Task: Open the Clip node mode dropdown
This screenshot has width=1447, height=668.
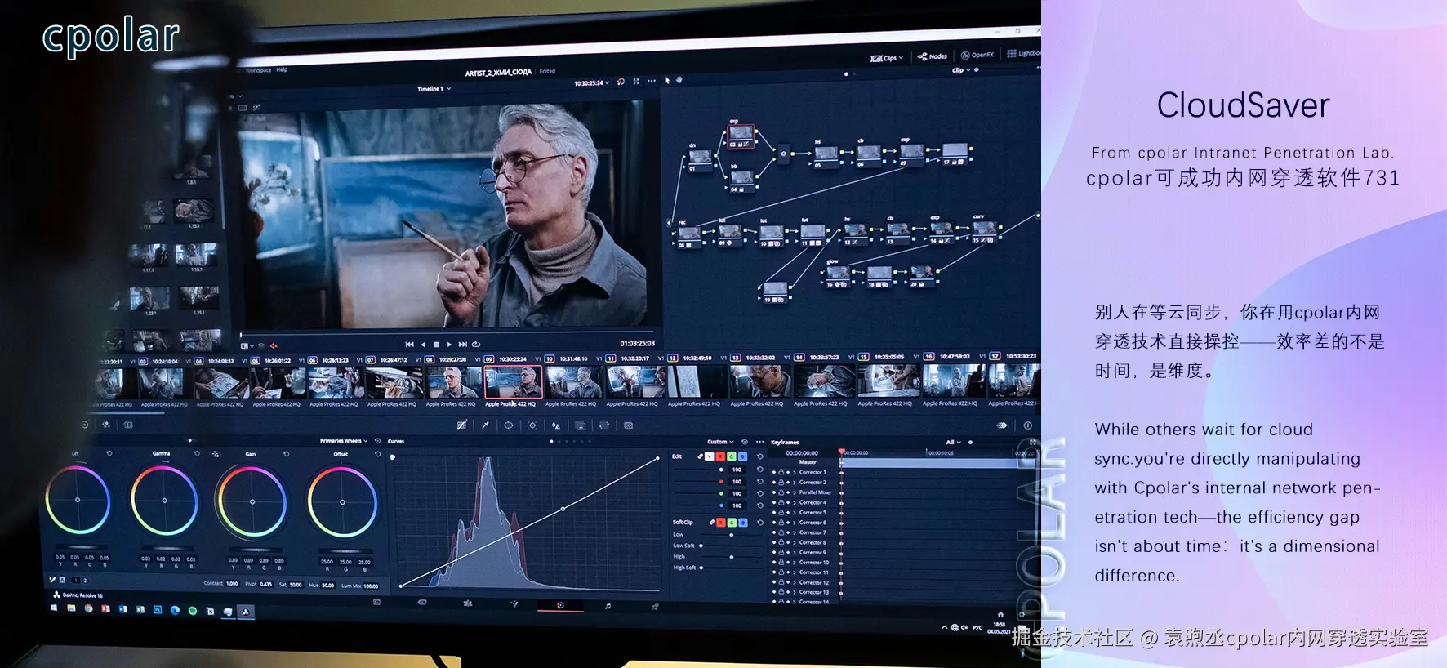Action: point(961,70)
